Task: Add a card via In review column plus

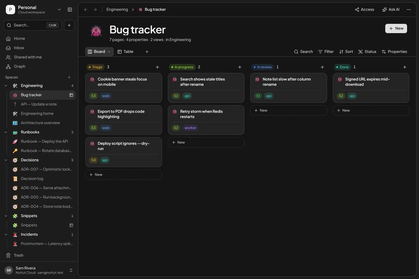Action: pyautogui.click(x=322, y=67)
